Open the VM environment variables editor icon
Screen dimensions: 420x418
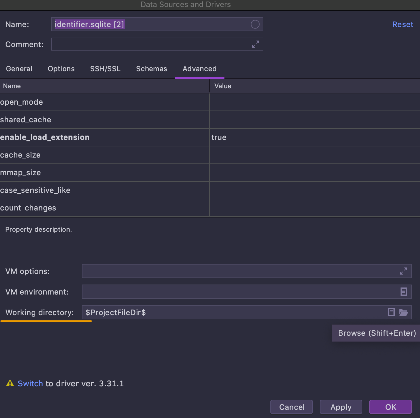coord(404,292)
